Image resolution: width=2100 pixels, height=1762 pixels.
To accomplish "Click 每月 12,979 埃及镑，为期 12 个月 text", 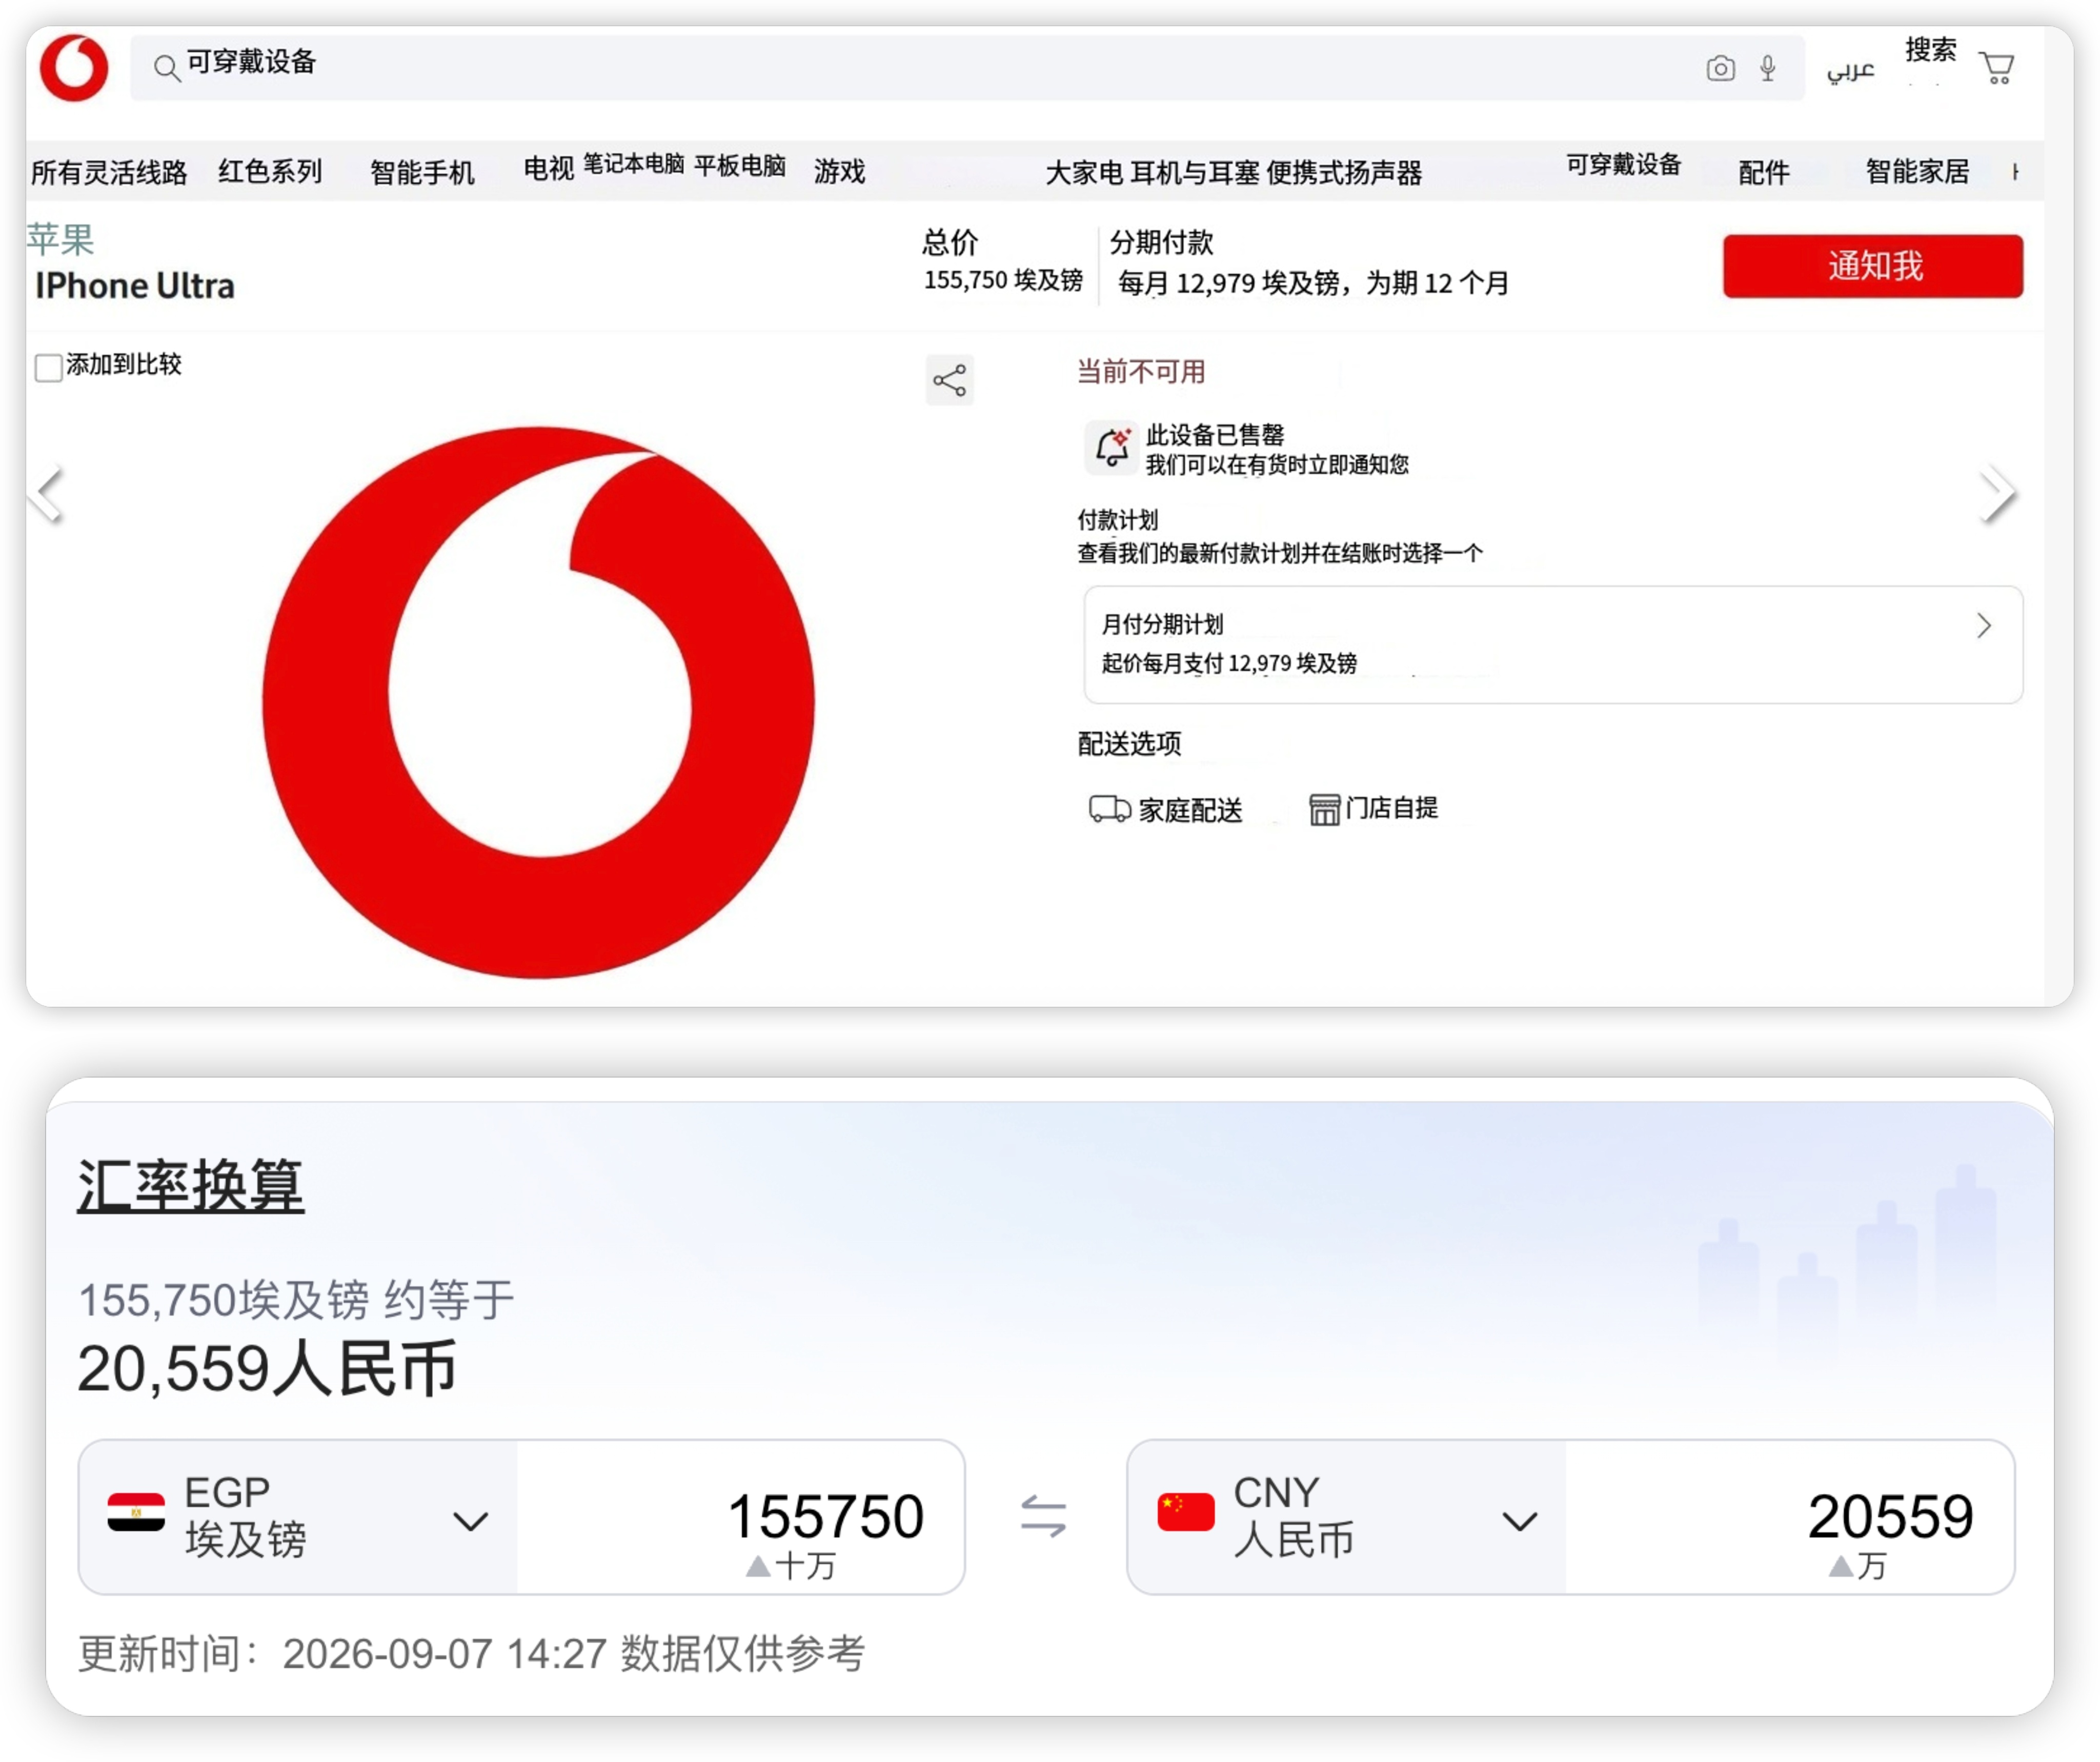I will (1313, 283).
